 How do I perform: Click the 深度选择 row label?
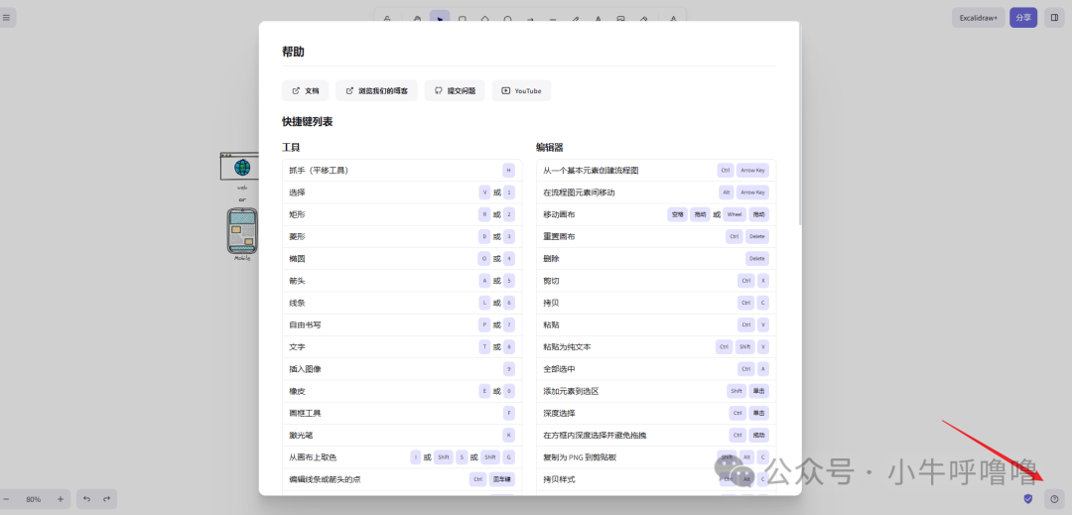559,413
